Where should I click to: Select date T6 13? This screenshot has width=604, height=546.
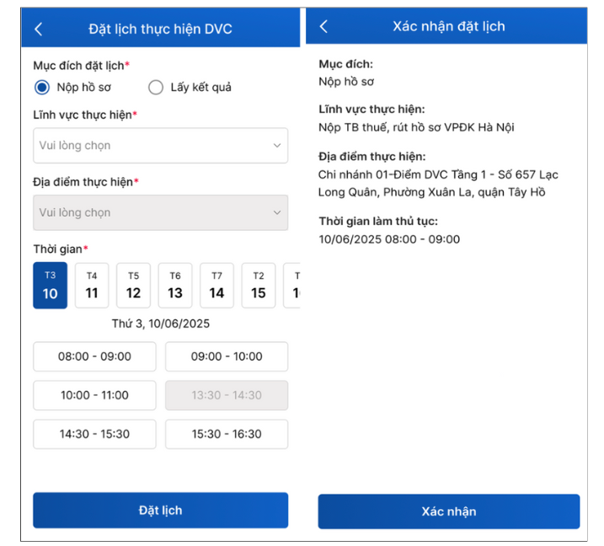175,286
